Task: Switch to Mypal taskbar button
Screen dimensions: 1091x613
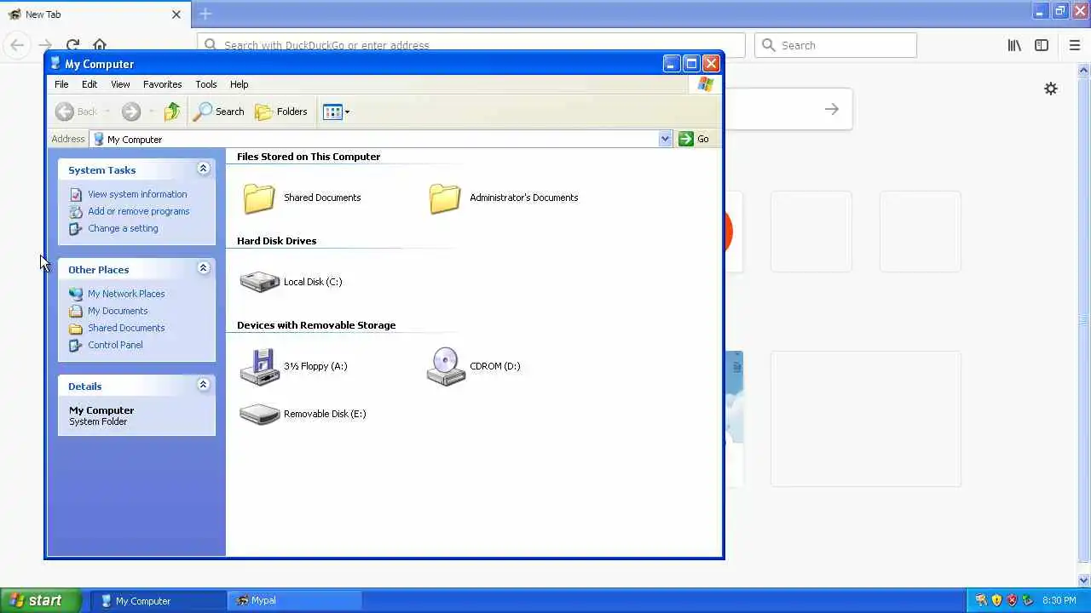Action: (295, 600)
